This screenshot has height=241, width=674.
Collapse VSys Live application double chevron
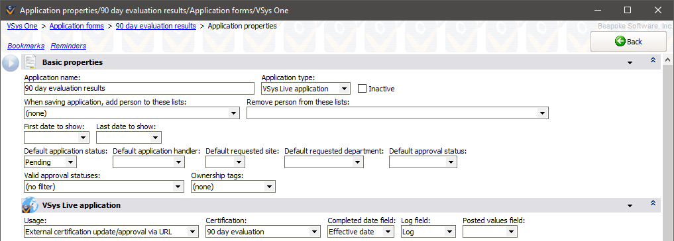click(x=653, y=203)
